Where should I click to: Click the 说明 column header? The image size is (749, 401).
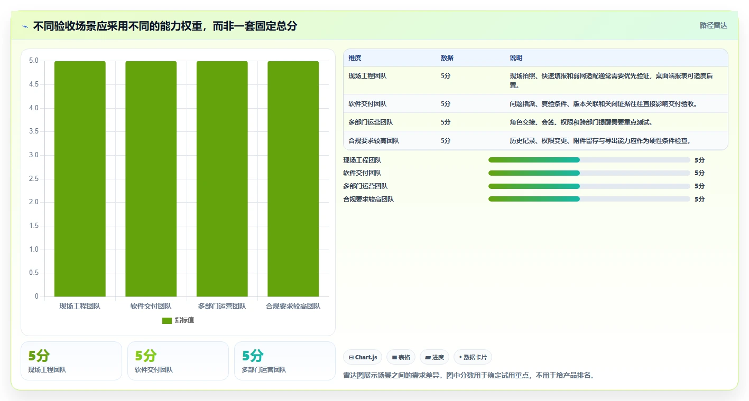(516, 58)
